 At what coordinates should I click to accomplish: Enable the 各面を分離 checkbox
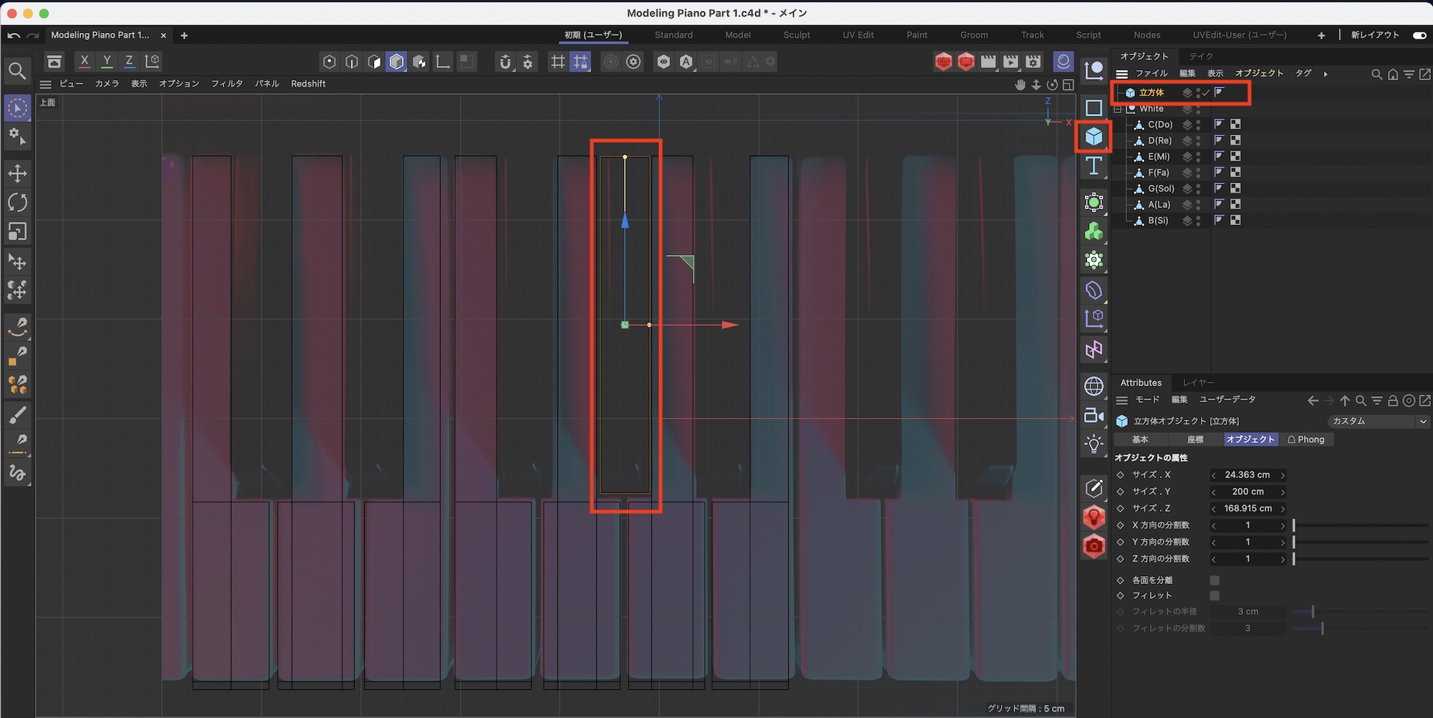(x=1214, y=580)
